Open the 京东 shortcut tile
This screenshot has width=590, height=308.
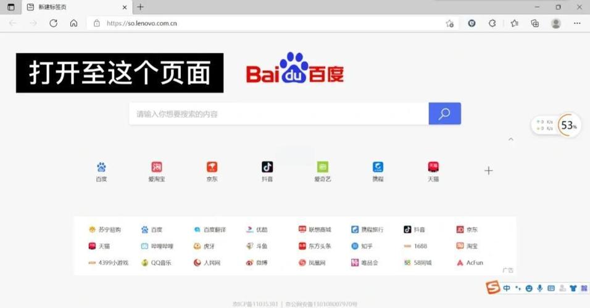pyautogui.click(x=212, y=171)
